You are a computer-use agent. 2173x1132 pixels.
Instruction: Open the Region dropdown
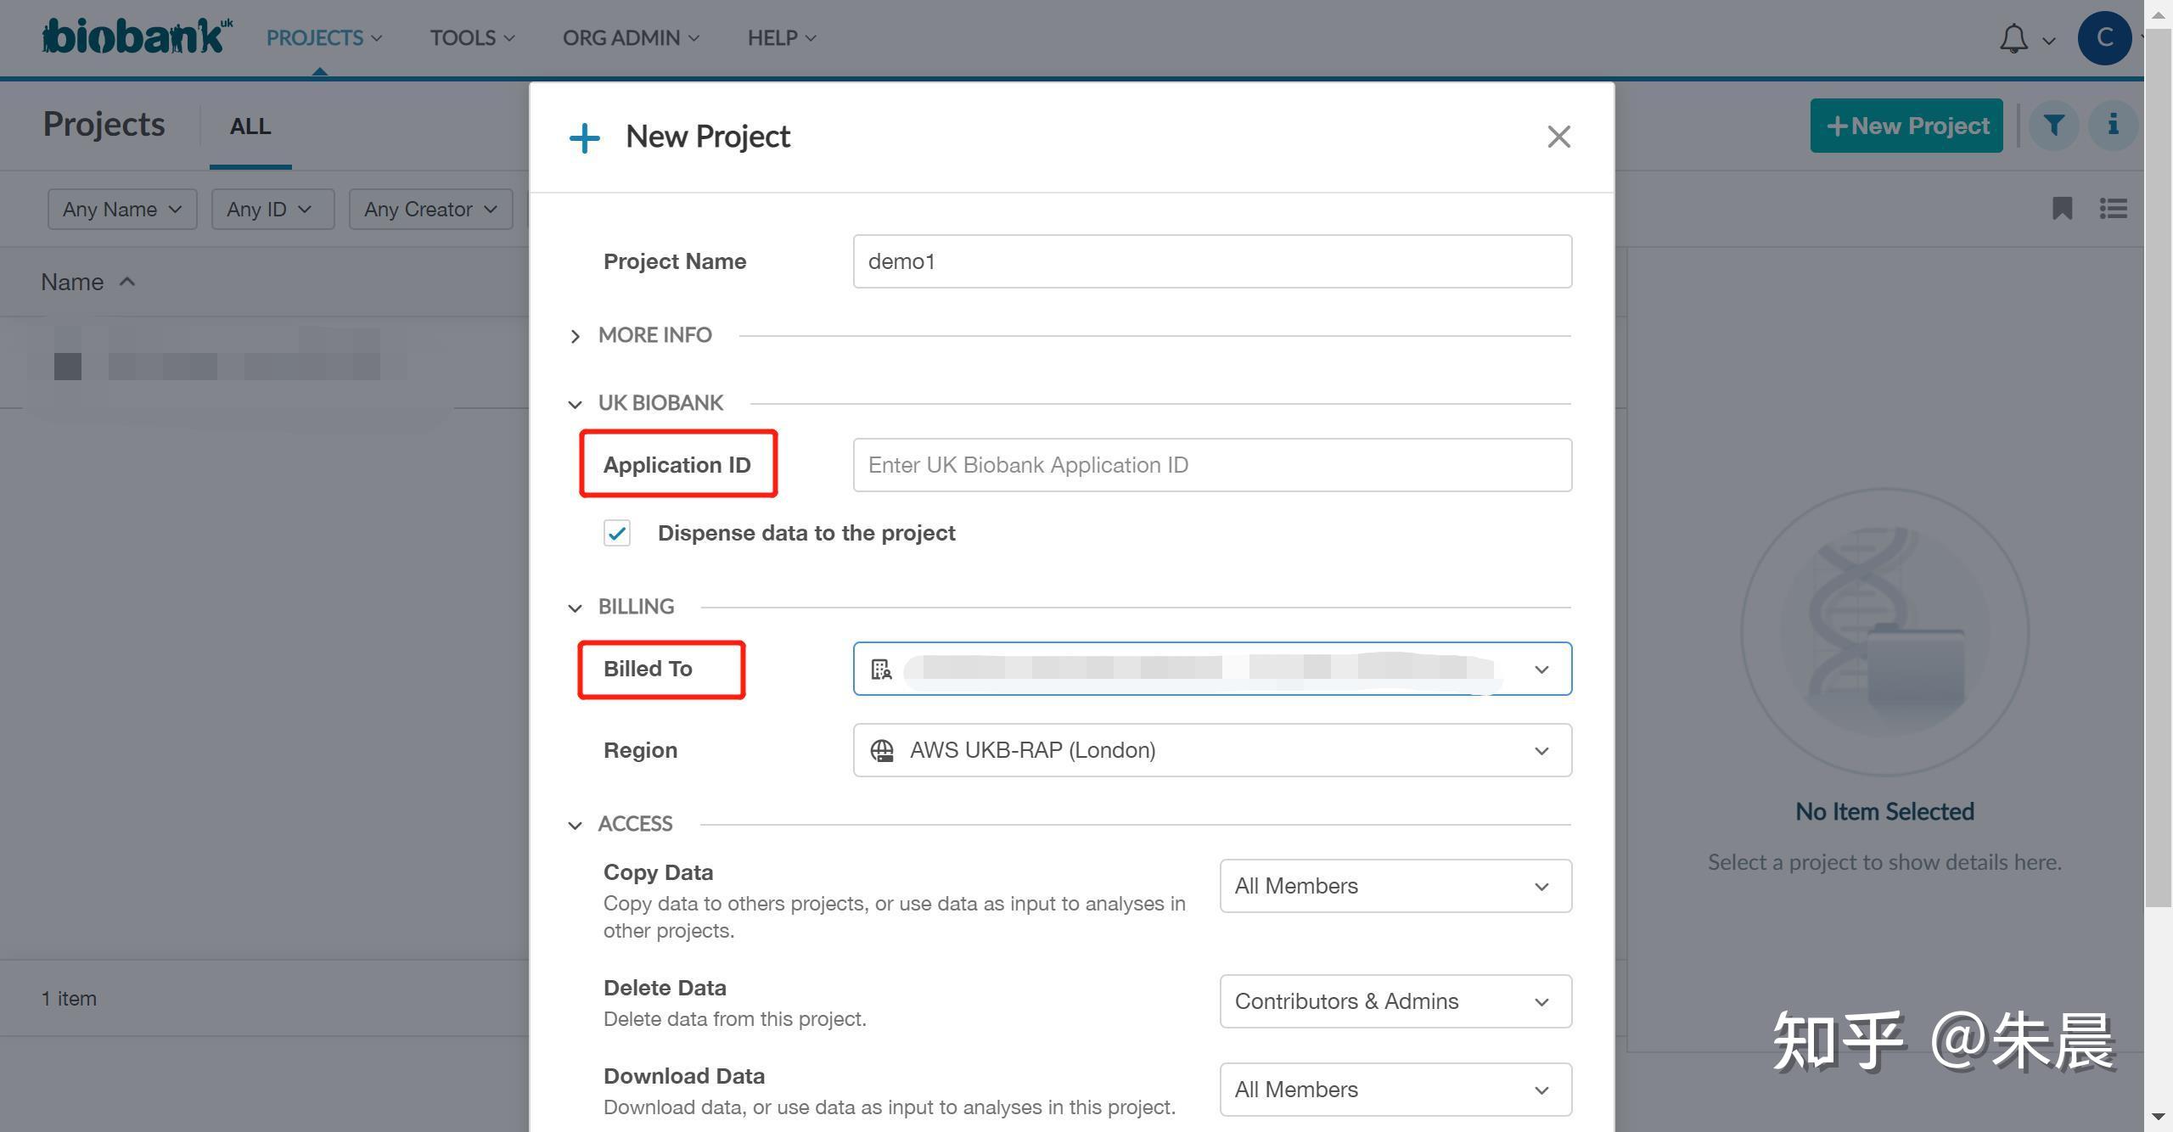click(1211, 750)
